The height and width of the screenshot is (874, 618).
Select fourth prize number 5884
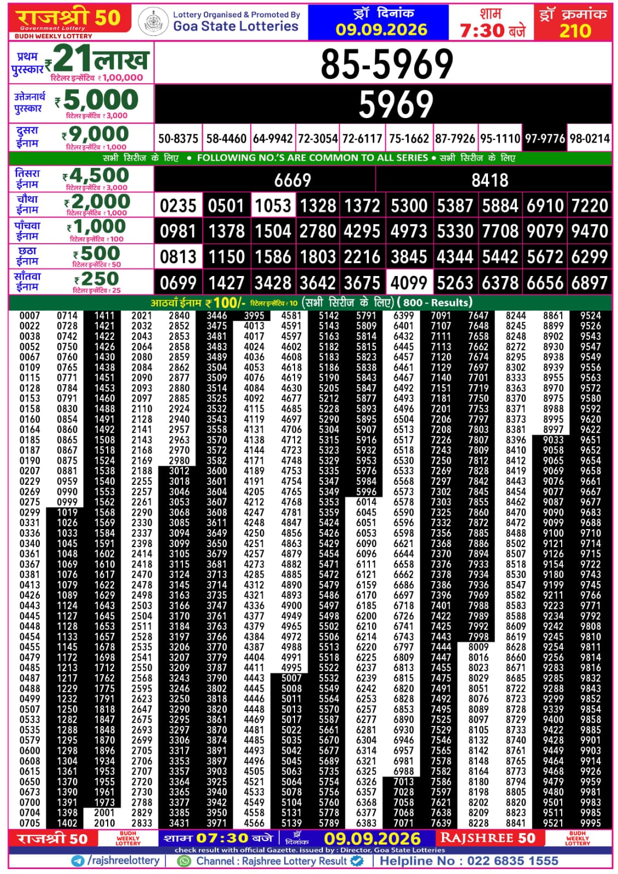click(500, 206)
